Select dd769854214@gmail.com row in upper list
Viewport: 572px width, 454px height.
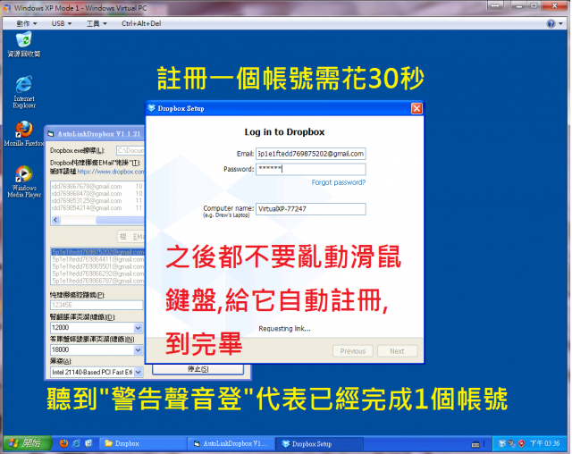(x=97, y=208)
